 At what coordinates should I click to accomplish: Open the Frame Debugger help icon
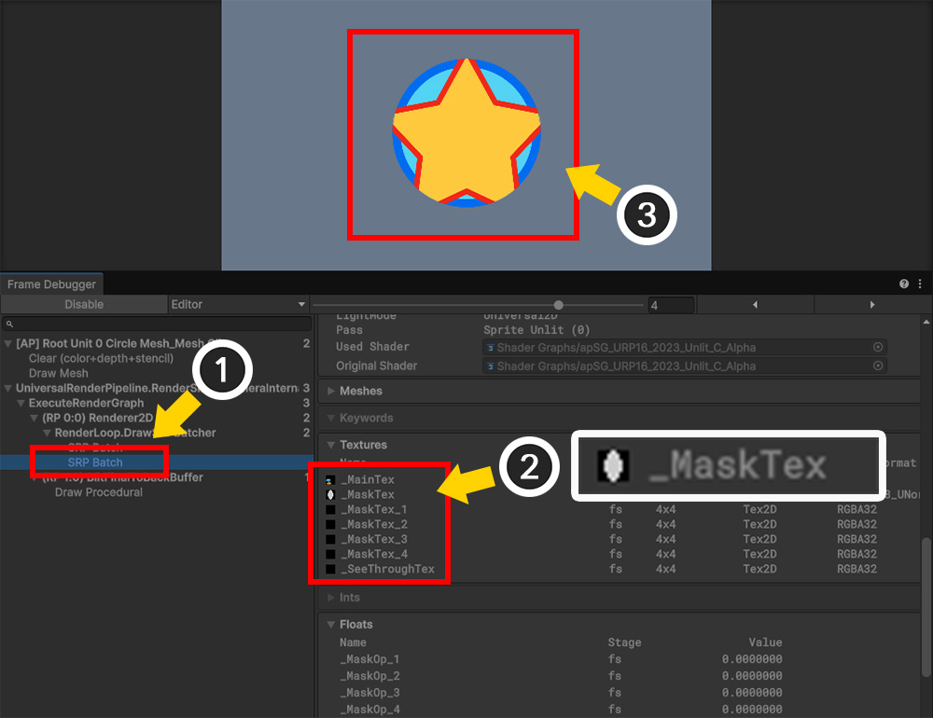904,283
